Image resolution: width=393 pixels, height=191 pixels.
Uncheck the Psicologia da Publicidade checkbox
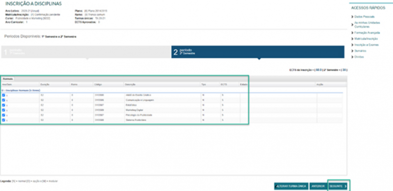(x=3, y=115)
